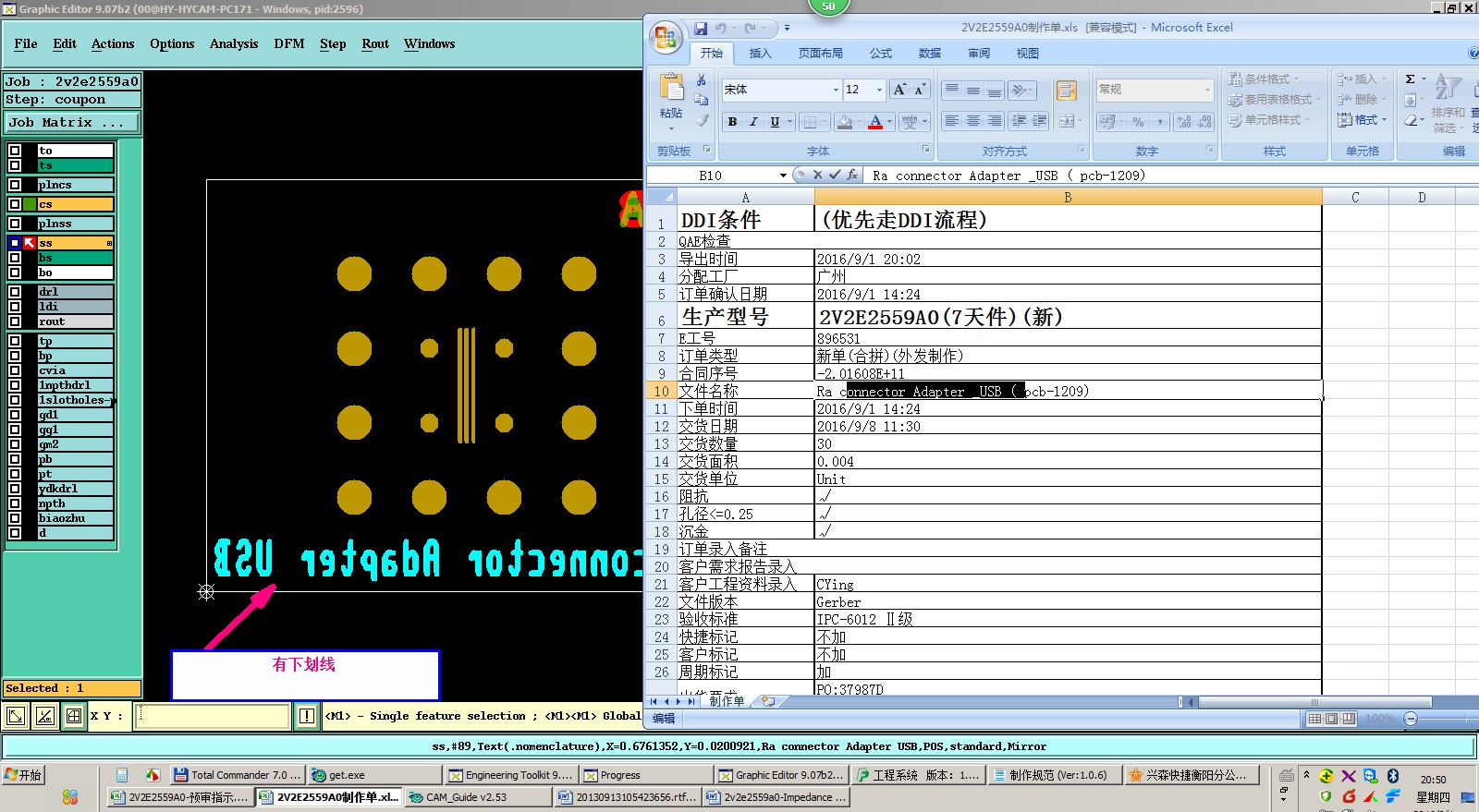Center cell text horizontally
The width and height of the screenshot is (1479, 812).
[x=973, y=121]
